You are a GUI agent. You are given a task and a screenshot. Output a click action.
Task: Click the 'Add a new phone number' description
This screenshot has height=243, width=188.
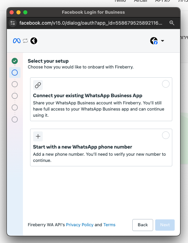99,157
